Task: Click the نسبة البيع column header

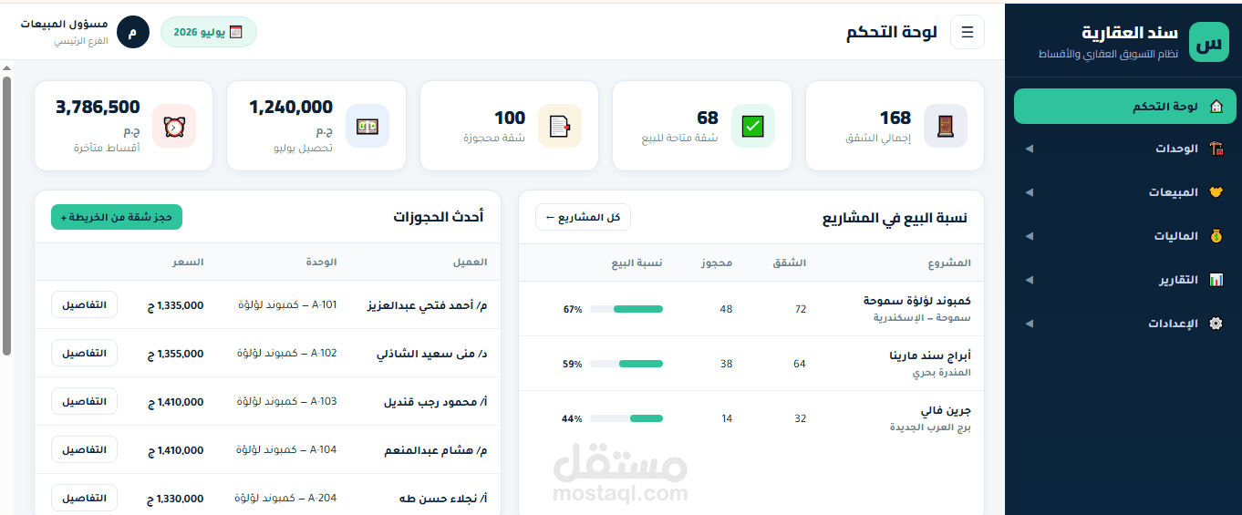Action: tap(637, 263)
